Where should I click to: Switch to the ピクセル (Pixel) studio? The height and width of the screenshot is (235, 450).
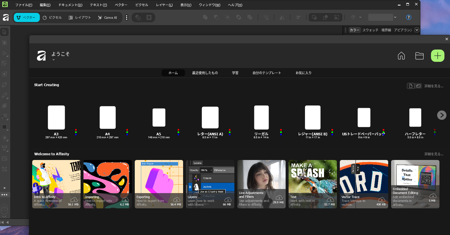pyautogui.click(x=52, y=18)
